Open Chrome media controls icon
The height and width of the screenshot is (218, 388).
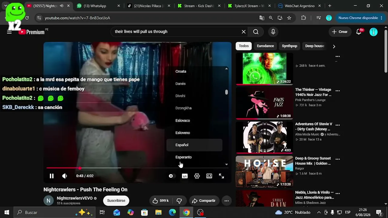click(x=319, y=18)
